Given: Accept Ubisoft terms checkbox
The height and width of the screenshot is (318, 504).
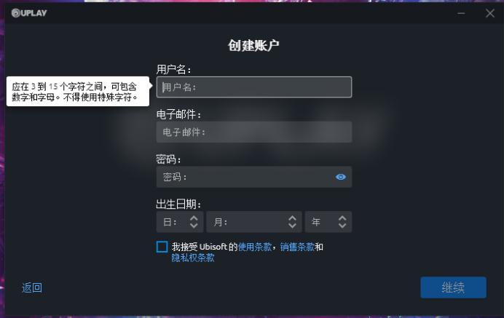Looking at the screenshot, I should click(x=162, y=247).
